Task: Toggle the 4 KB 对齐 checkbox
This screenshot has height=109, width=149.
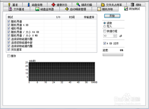Action: [x=105, y=43]
